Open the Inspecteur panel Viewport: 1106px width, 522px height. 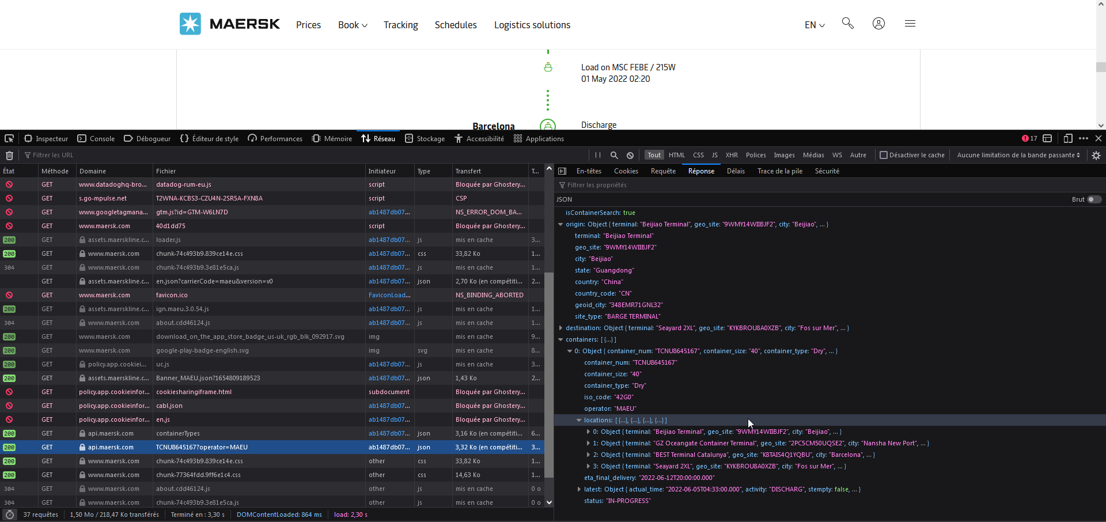[x=46, y=138]
